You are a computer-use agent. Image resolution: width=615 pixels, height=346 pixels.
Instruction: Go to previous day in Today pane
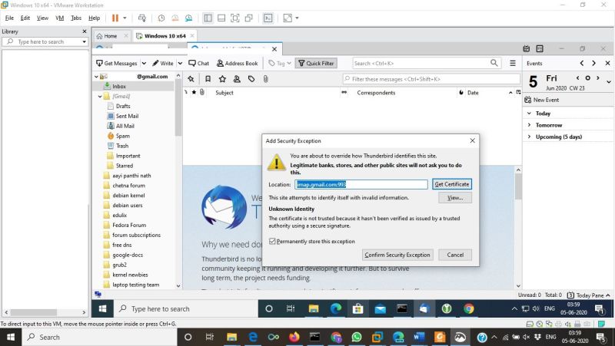pyautogui.click(x=578, y=78)
